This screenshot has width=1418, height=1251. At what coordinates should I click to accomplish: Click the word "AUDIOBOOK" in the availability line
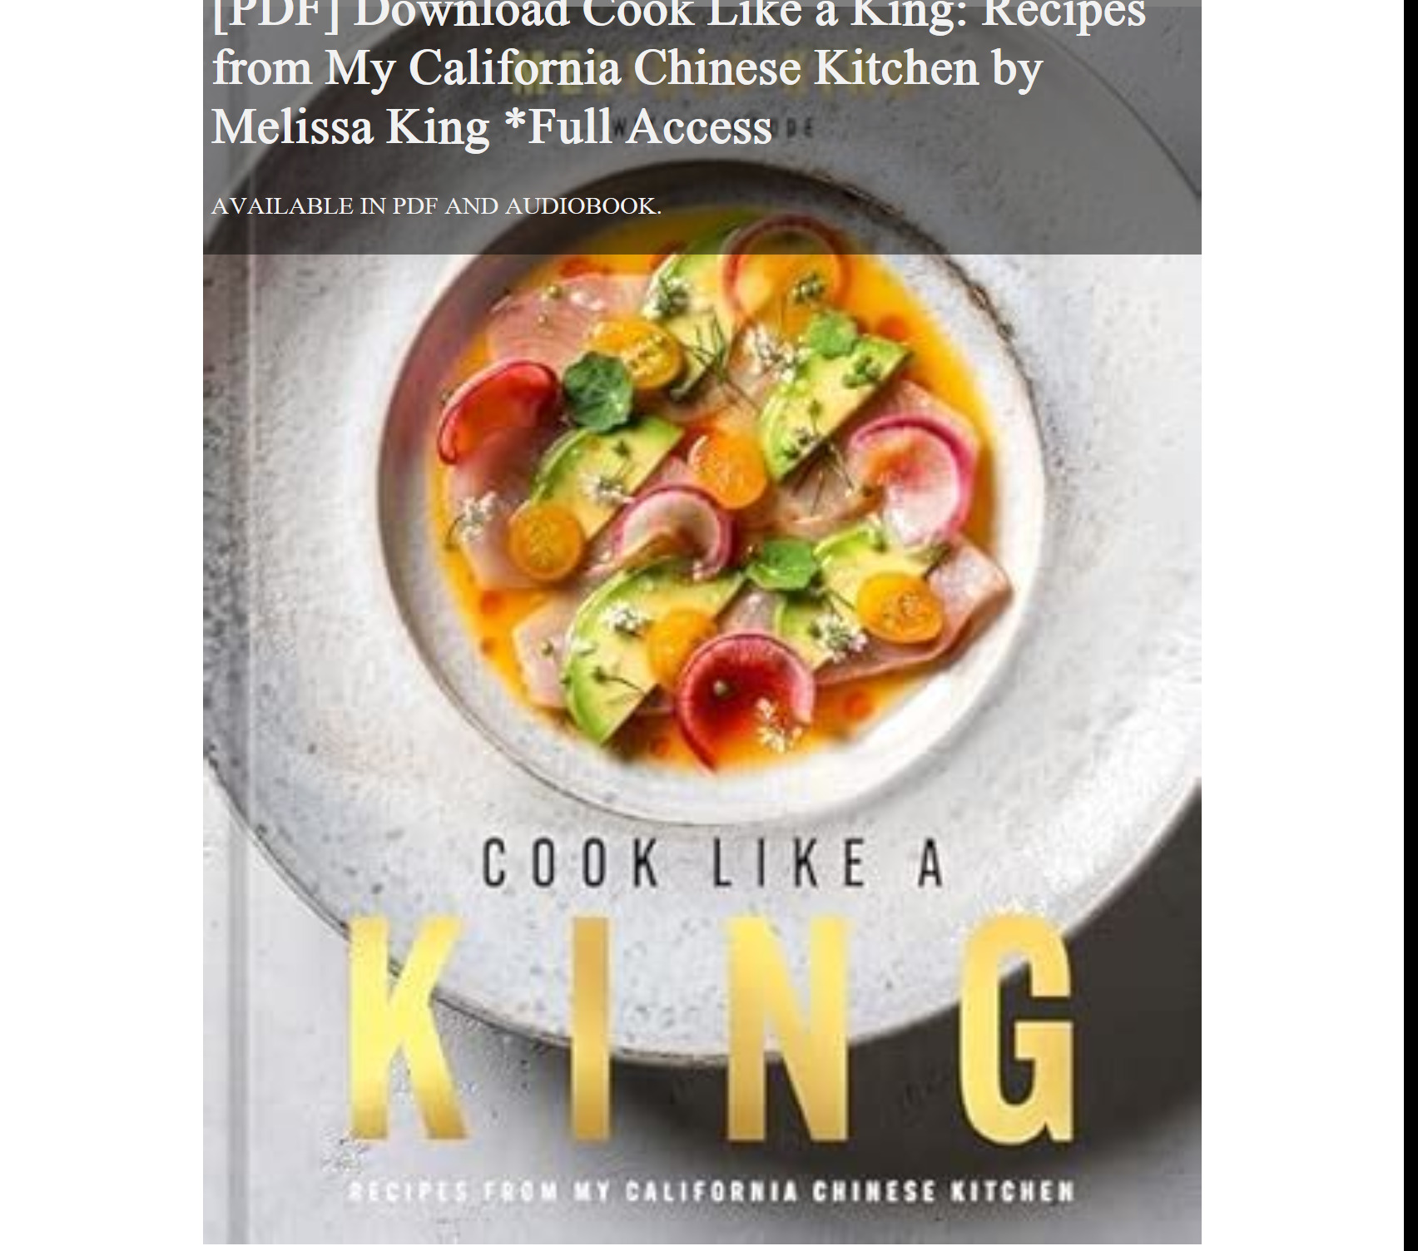coord(581,206)
